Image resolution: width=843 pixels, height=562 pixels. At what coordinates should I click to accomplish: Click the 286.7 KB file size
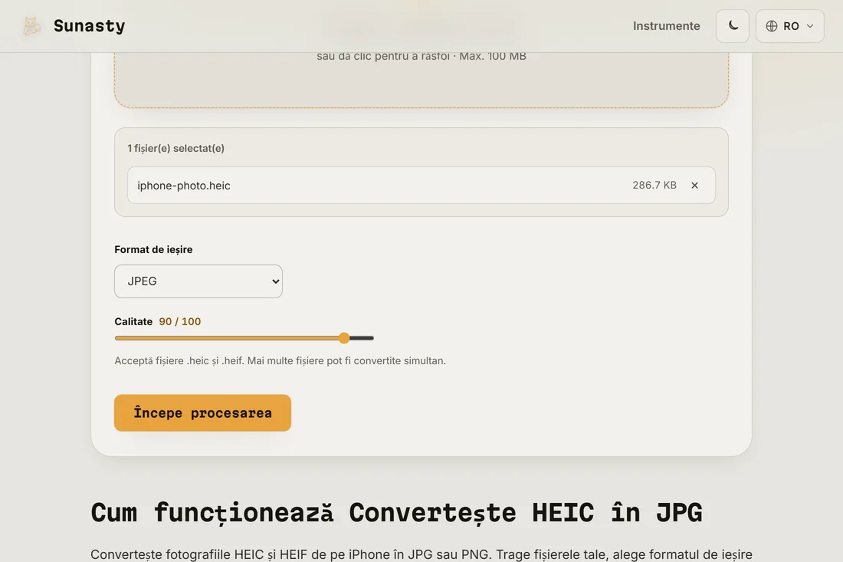(x=654, y=185)
